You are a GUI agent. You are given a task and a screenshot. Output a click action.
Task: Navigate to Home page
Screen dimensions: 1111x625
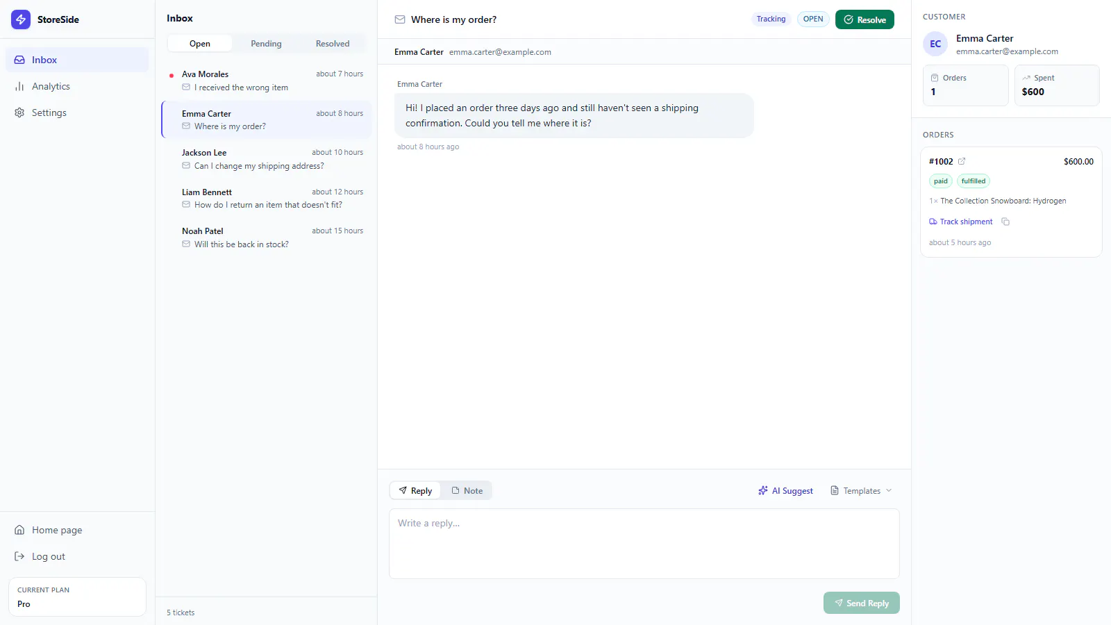click(x=77, y=530)
